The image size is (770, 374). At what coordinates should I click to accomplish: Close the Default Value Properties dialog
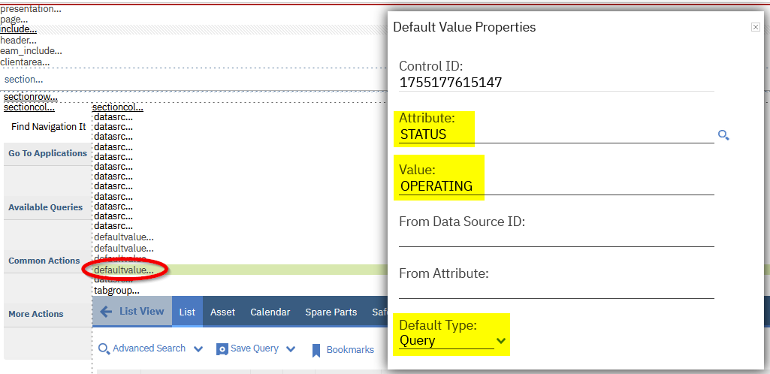(756, 27)
